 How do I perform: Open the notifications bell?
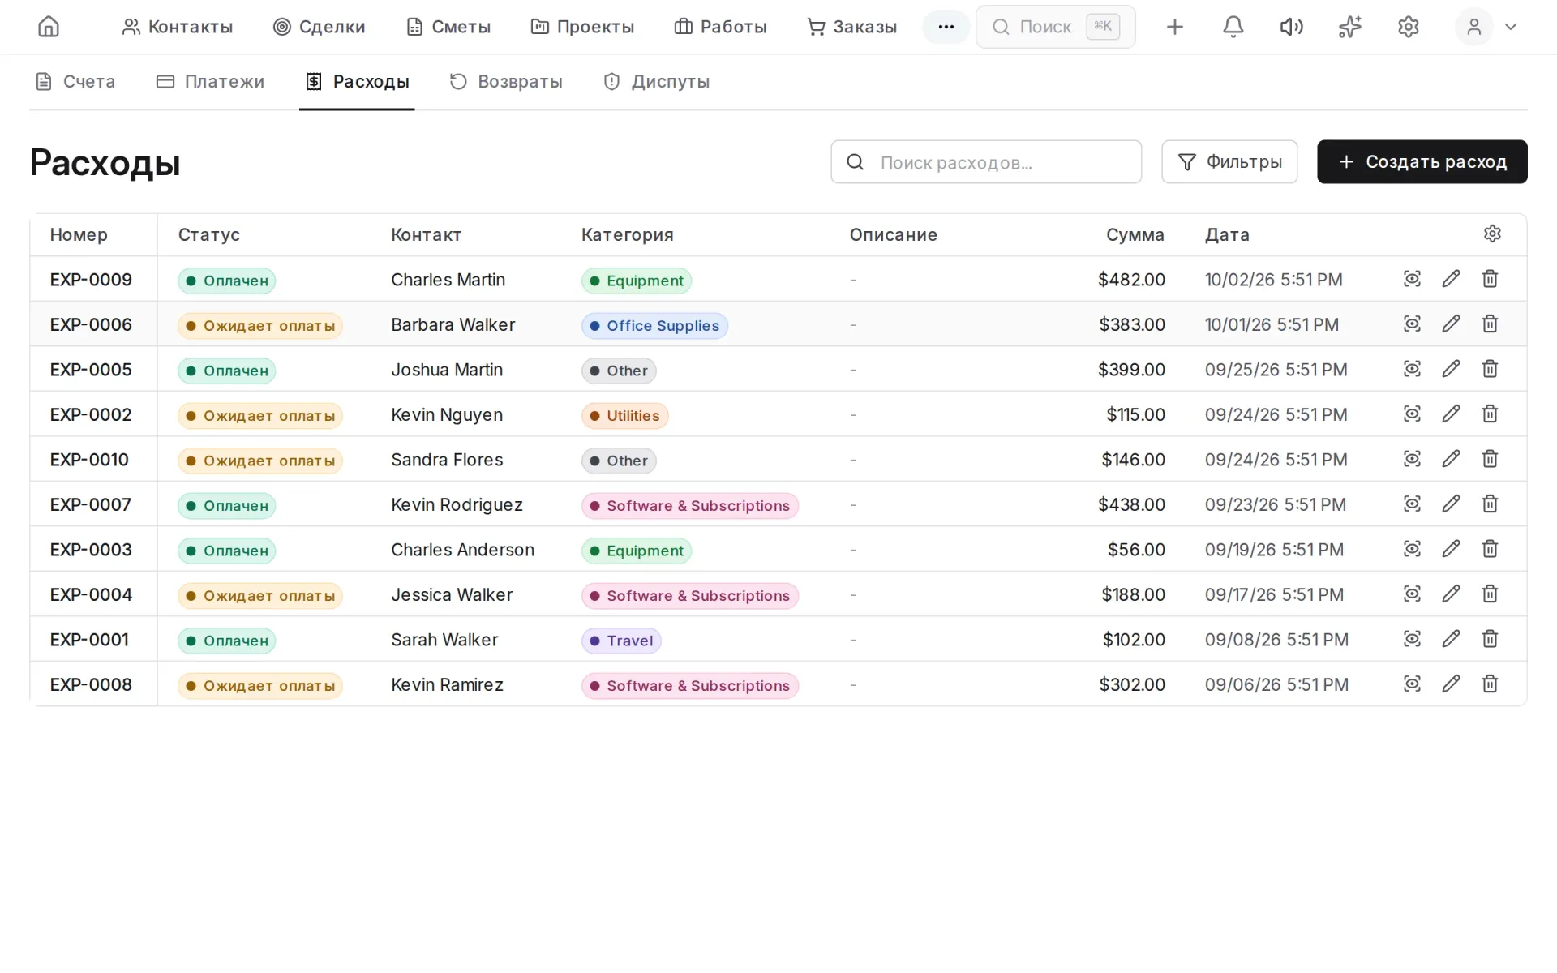tap(1233, 27)
